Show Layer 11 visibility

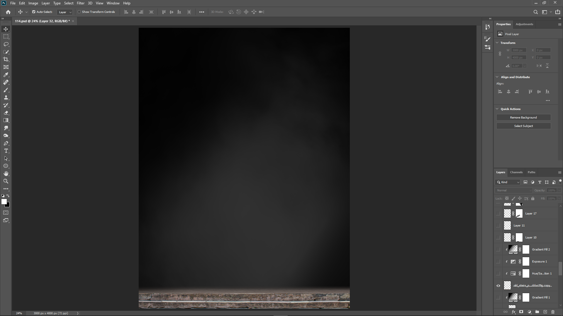click(x=498, y=226)
